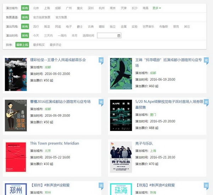Click the 官 badge on 王娟 找寻唱游 card

tap(206, 60)
